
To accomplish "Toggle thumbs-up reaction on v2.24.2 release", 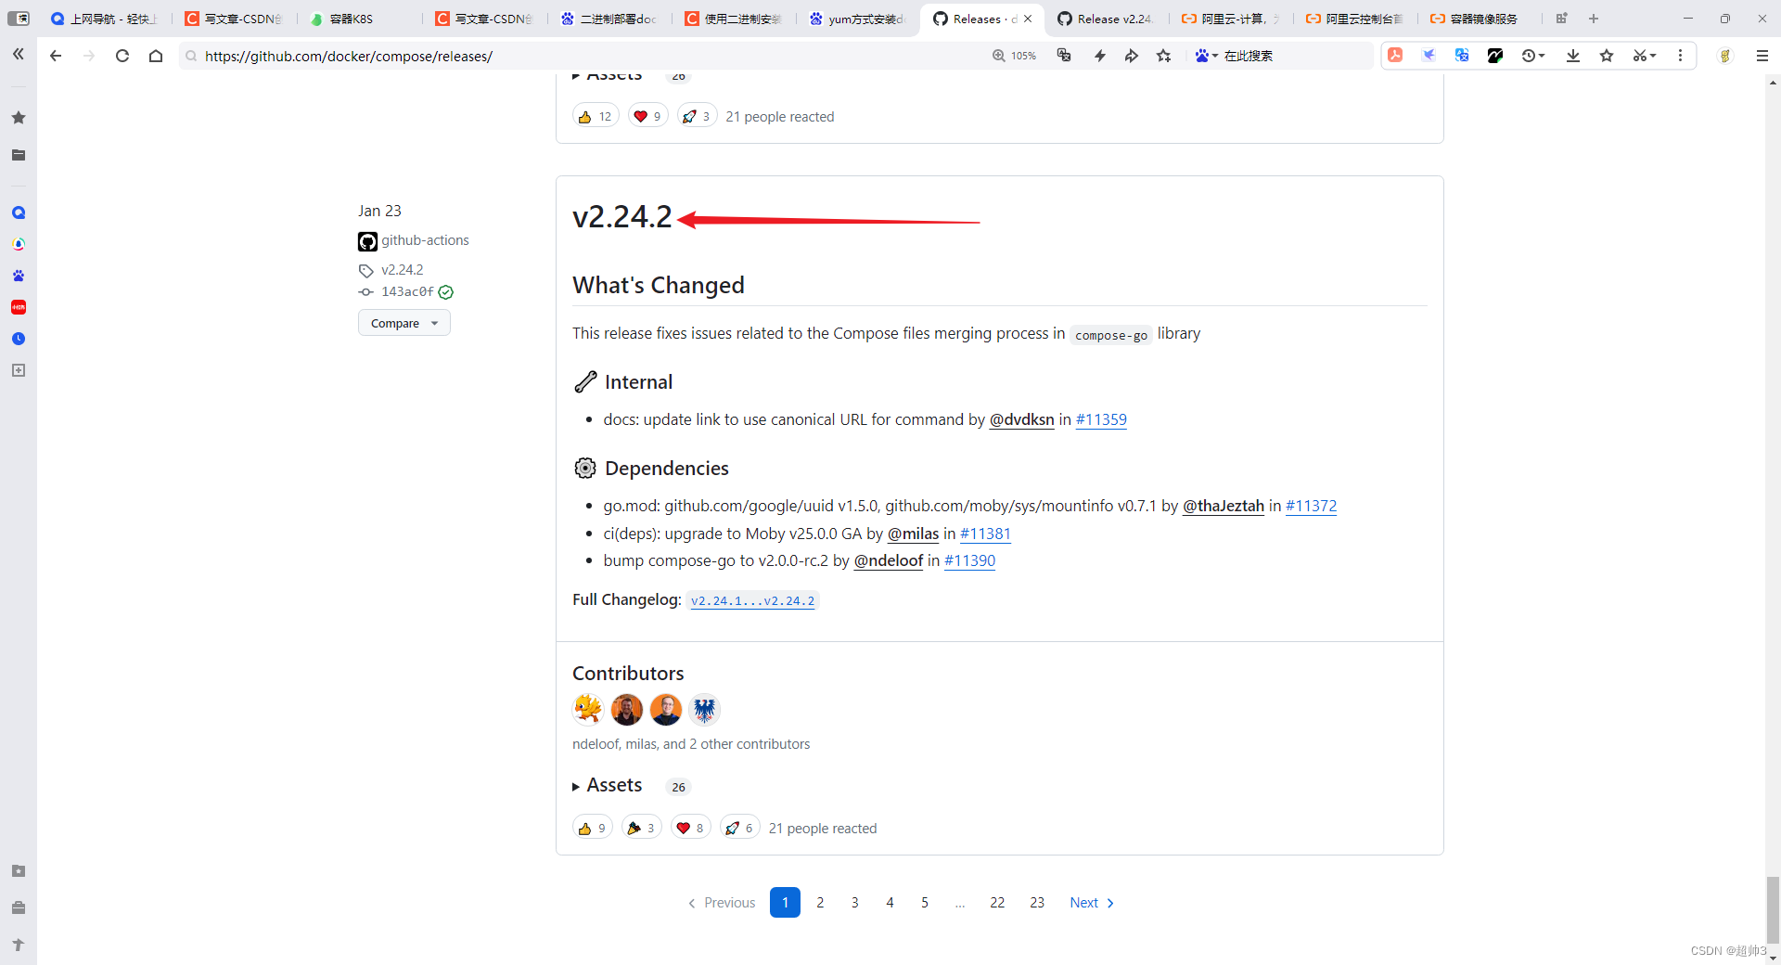I will pyautogui.click(x=592, y=828).
